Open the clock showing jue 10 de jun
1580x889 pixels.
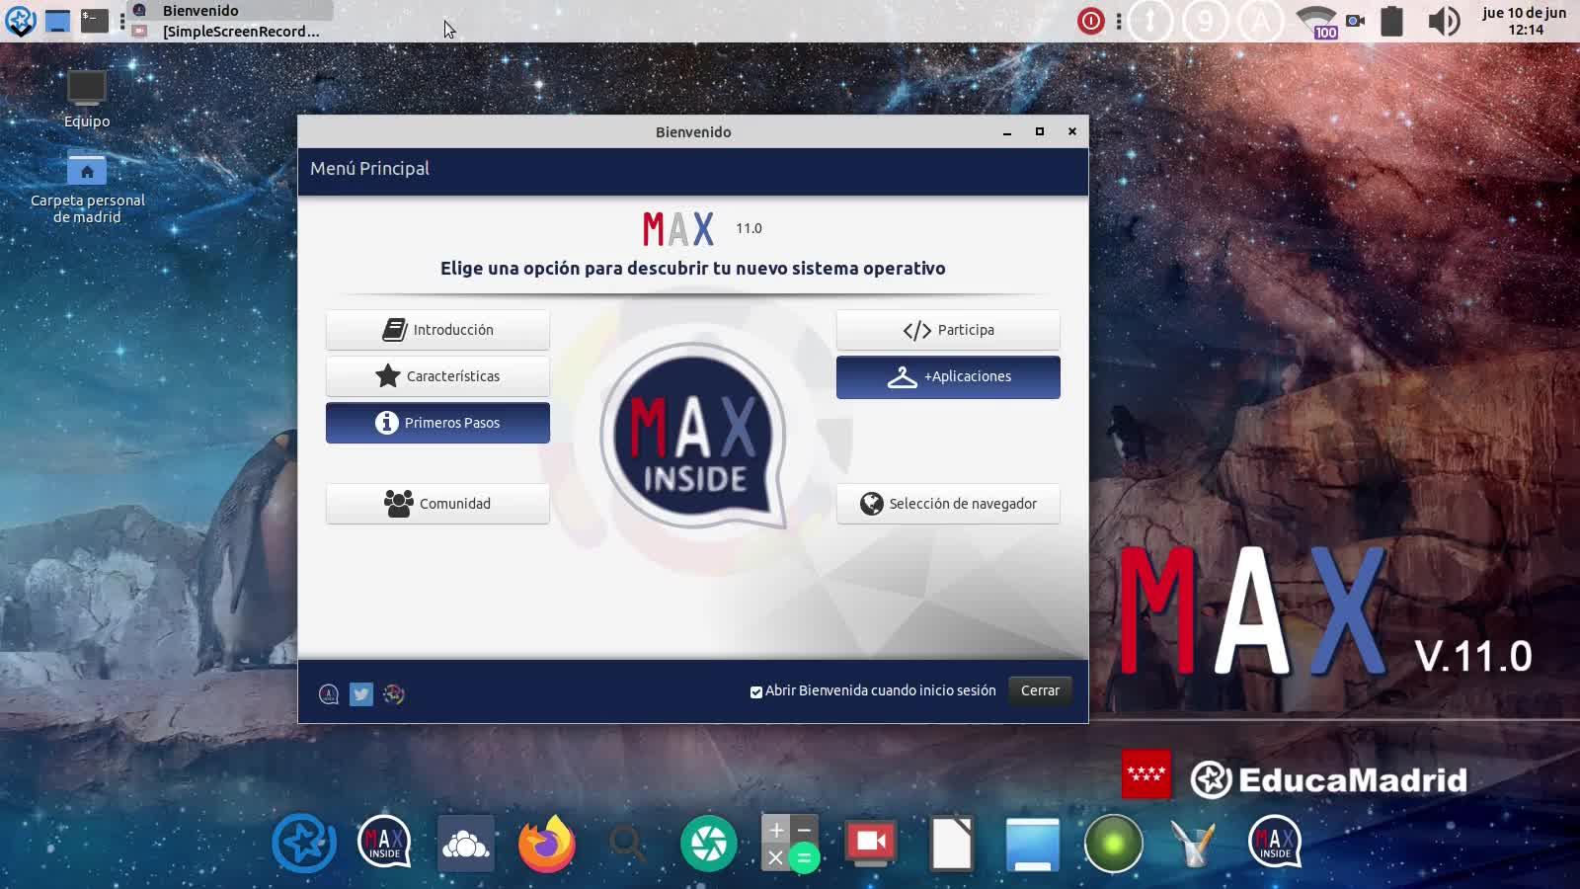click(x=1525, y=21)
